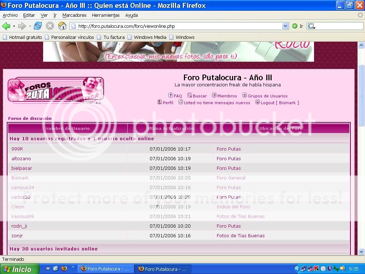Expand hidden quick launch icons chevron
This screenshot has height=274, width=365.
tap(73, 267)
